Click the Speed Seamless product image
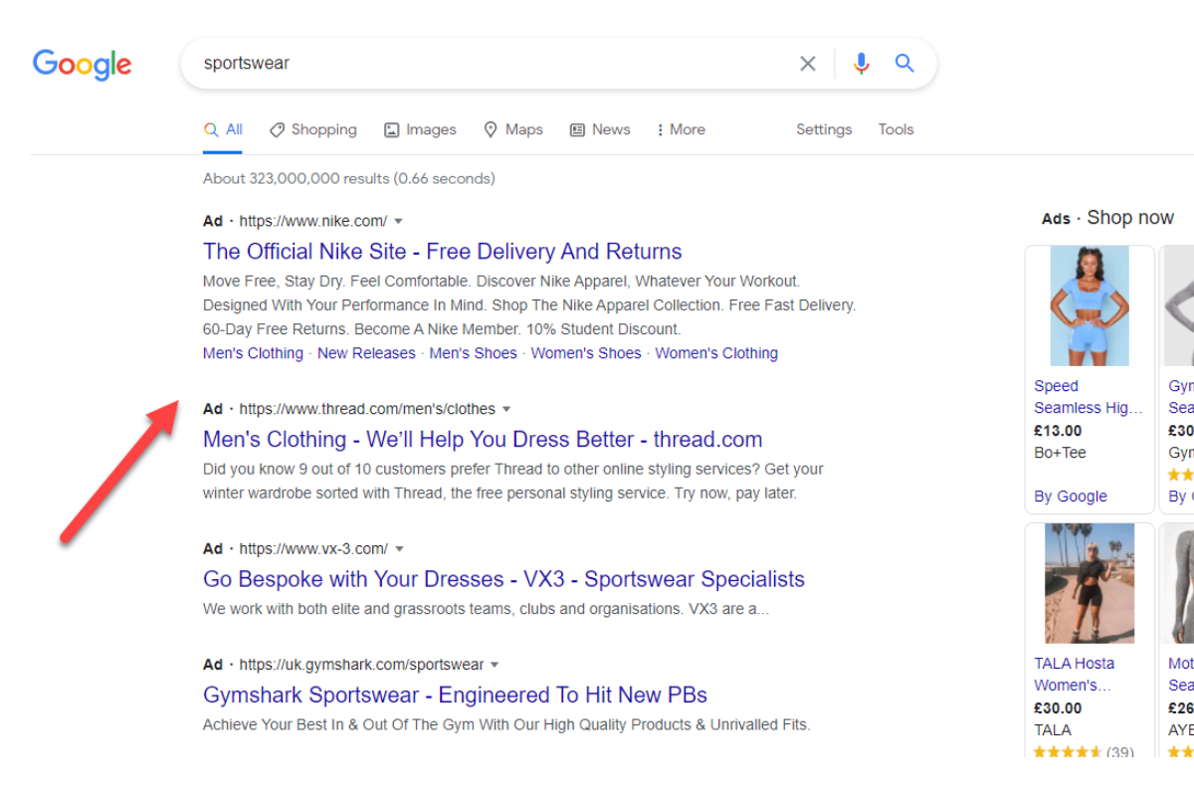The width and height of the screenshot is (1194, 796). pos(1090,306)
